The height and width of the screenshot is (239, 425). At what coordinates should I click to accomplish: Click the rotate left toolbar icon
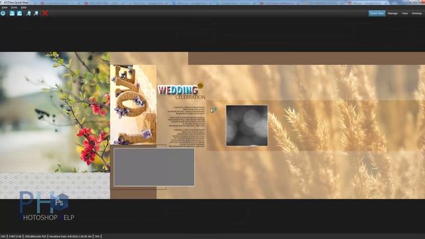(12, 13)
